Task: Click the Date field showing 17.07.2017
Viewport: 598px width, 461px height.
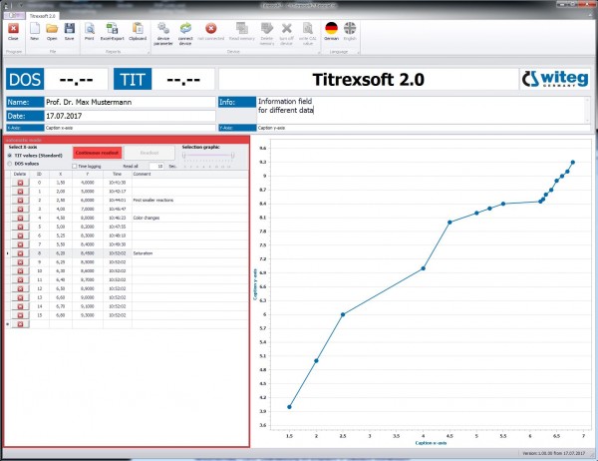Action: [130, 116]
